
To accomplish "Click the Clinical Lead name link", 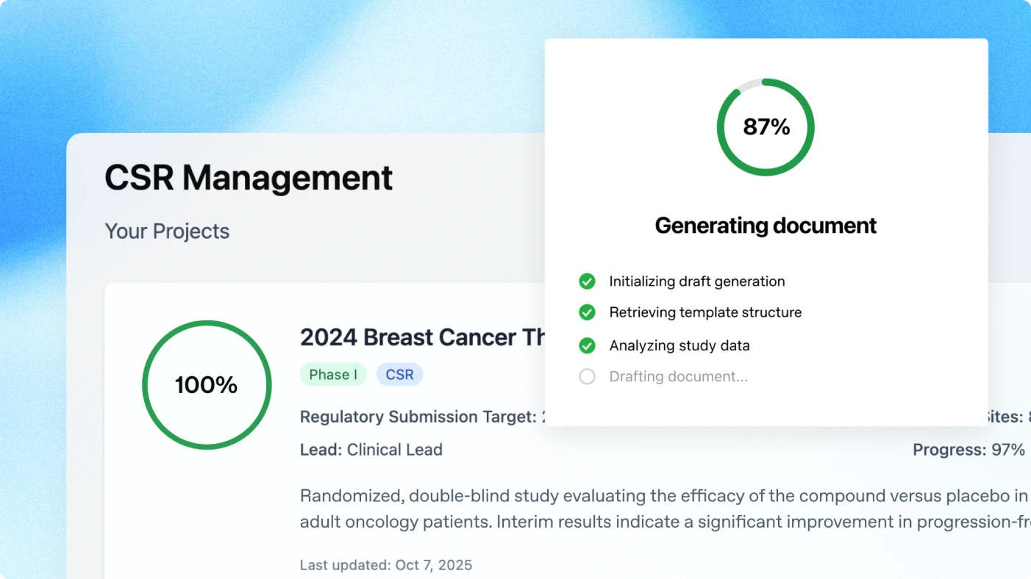I will pos(394,449).
